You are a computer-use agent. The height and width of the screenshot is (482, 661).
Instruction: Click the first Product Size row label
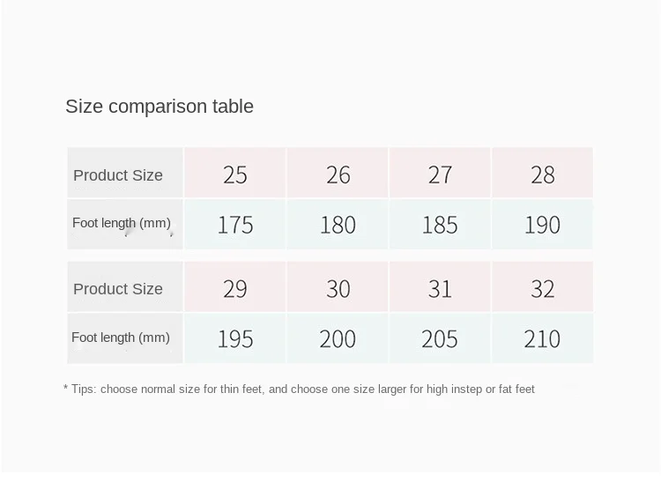(x=118, y=174)
